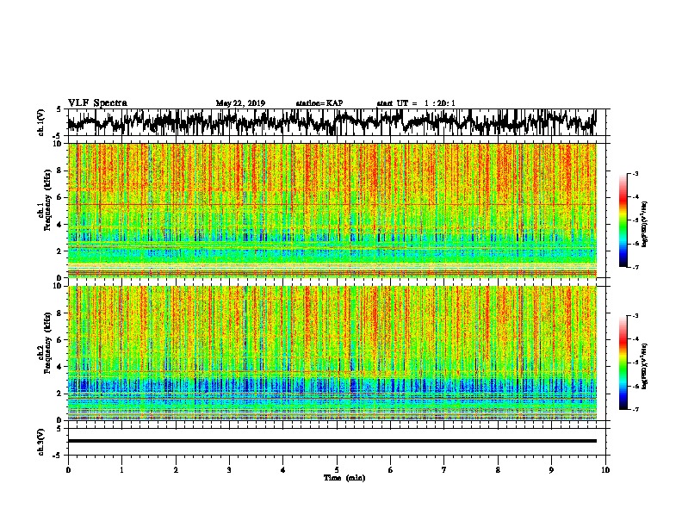Click the "4" tick on ch.2 frequency axis
The width and height of the screenshot is (682, 527).
click(61, 367)
